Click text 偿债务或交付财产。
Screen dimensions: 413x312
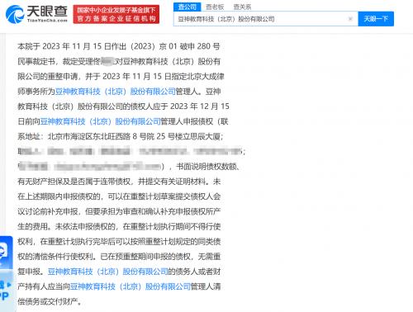click(x=50, y=301)
